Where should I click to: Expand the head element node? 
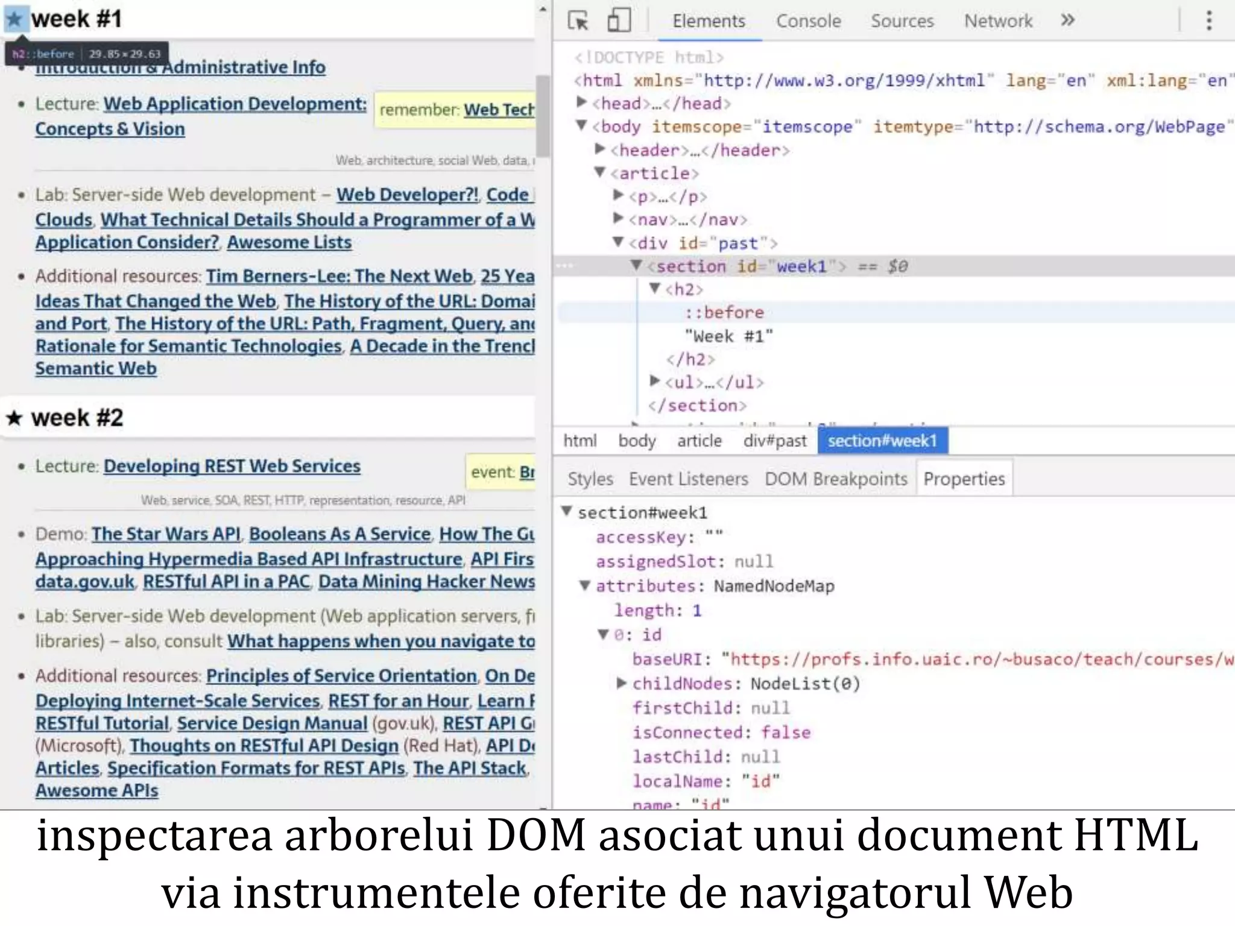tap(581, 102)
